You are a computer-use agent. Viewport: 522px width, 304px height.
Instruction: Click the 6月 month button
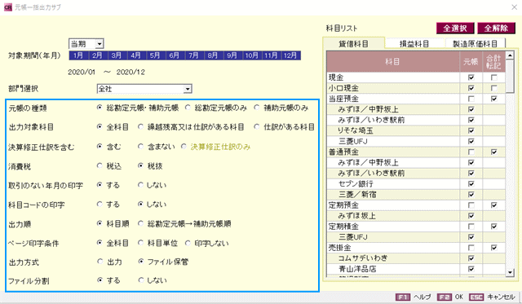(175, 55)
